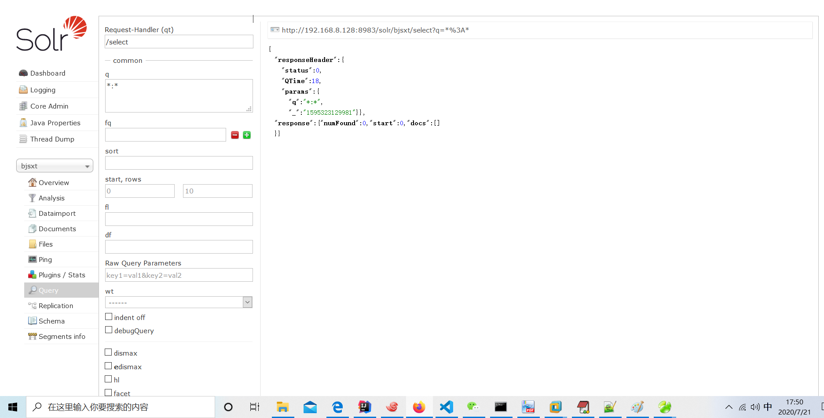Image resolution: width=824 pixels, height=418 pixels.
Task: Remove the fq row with red minus
Action: [235, 135]
